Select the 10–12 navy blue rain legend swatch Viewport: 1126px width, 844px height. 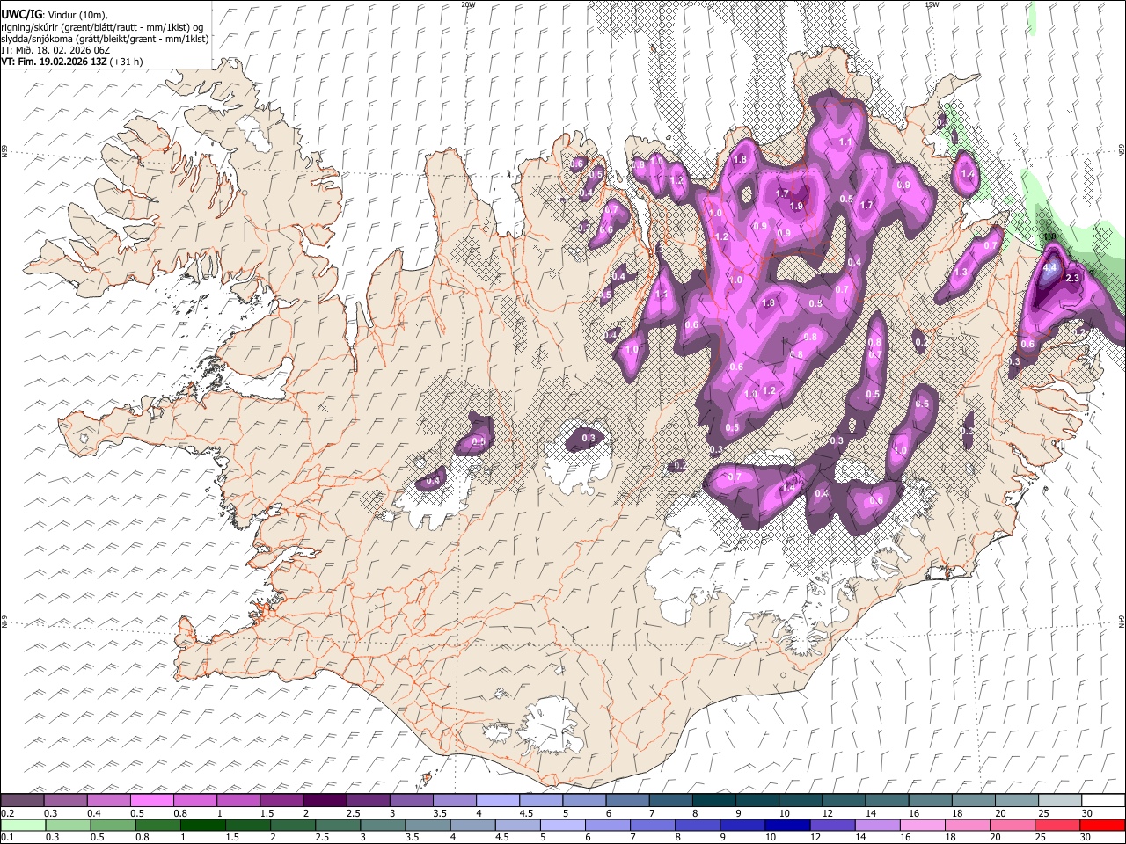[x=788, y=825]
